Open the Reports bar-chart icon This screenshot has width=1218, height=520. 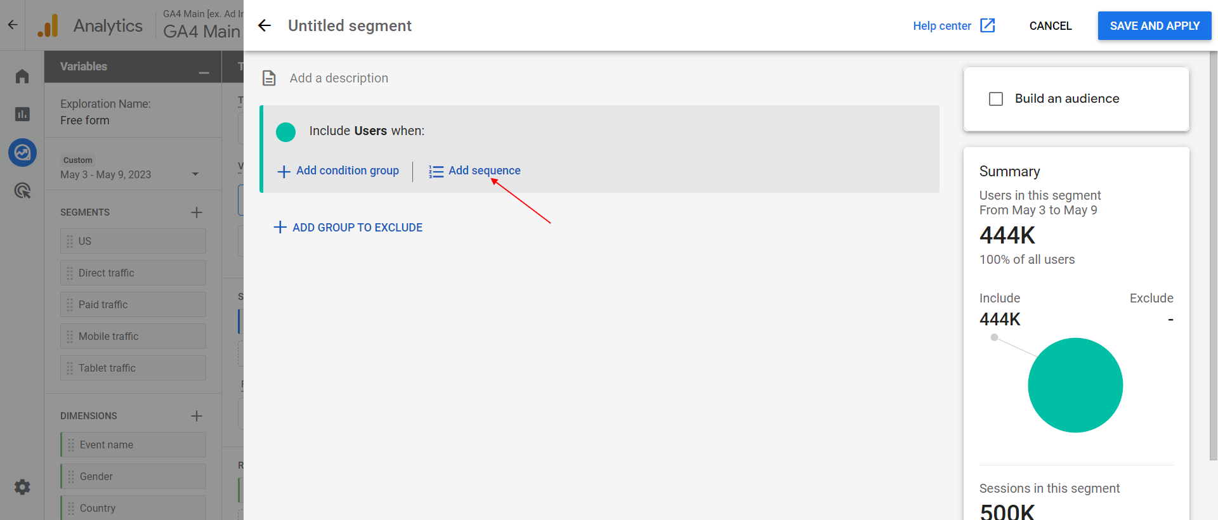[x=22, y=114]
